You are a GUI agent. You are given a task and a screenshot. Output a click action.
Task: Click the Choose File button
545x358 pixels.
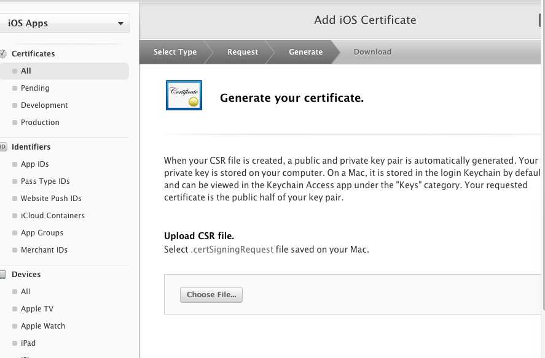211,295
